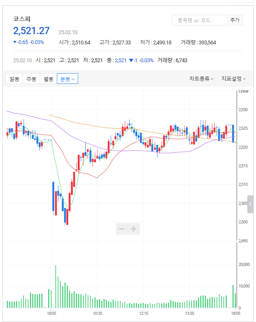This screenshot has height=322, width=256.
Task: Click the 12:15 time axis label
Action: (143, 313)
